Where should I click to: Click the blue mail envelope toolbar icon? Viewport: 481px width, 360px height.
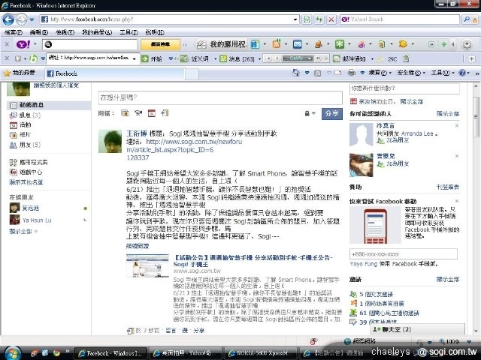pyautogui.click(x=298, y=44)
